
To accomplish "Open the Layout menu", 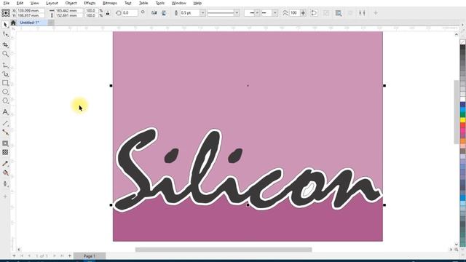I will click(52, 3).
